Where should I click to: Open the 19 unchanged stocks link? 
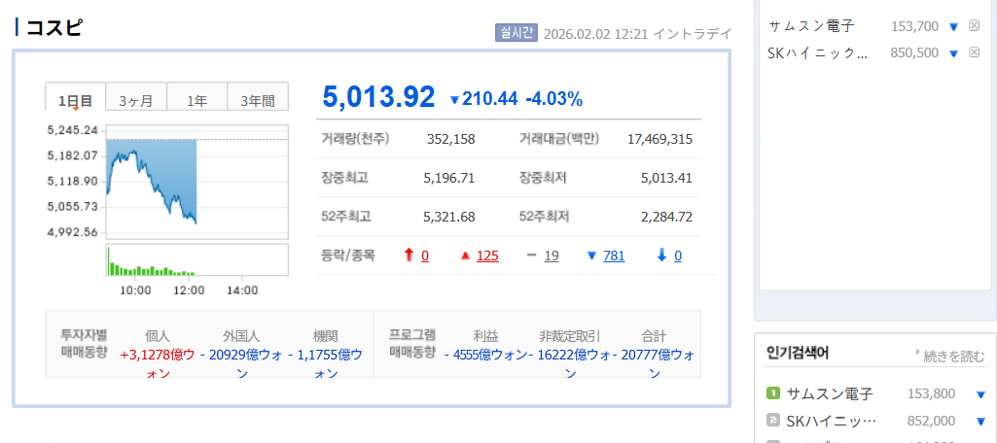tap(552, 256)
